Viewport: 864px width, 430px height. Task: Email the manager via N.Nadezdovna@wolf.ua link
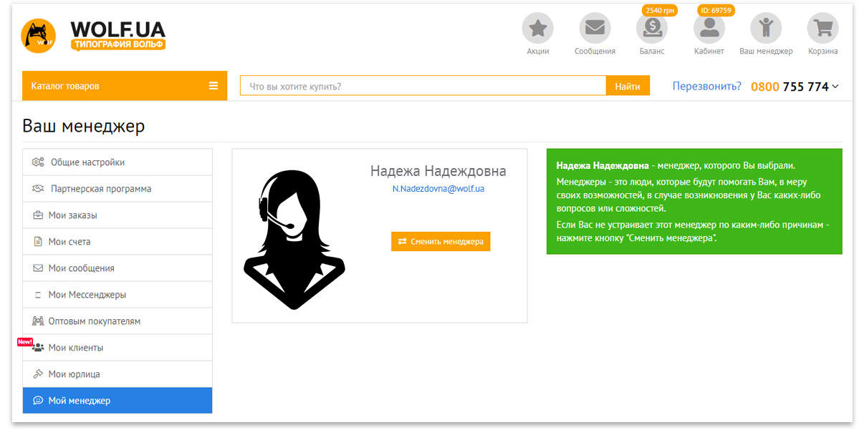click(x=438, y=188)
